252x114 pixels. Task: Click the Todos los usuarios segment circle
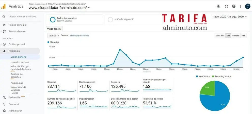tap(53, 20)
